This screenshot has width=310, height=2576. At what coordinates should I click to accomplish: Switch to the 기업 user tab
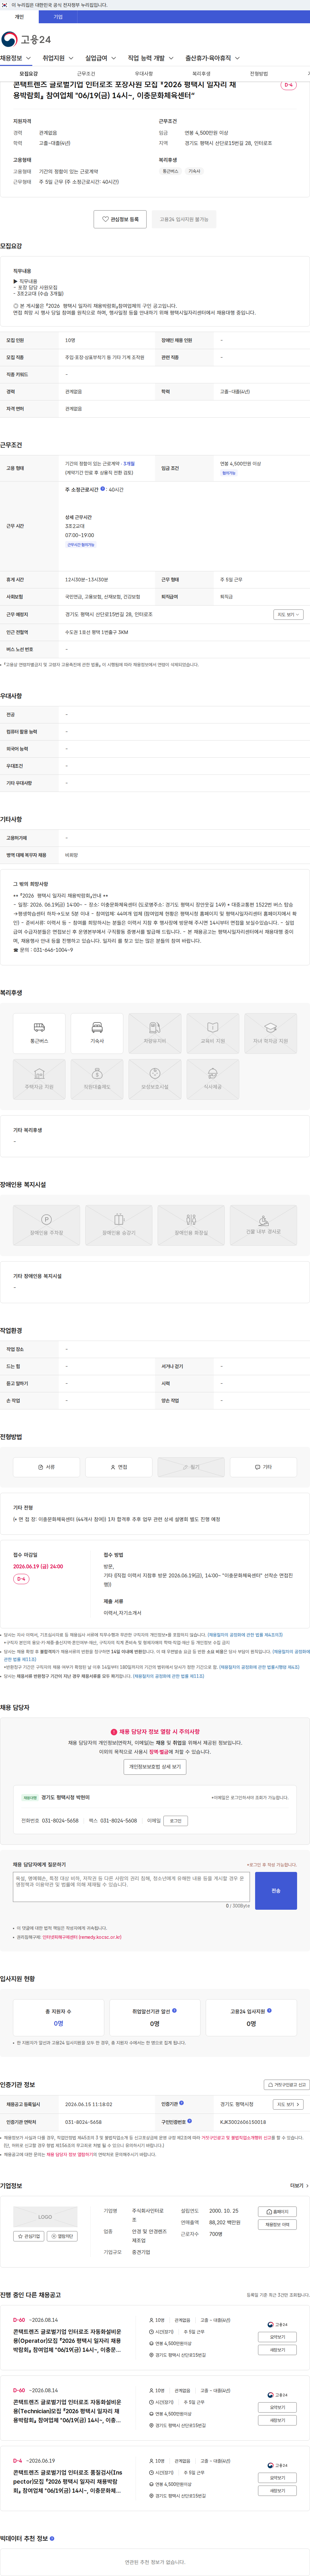[58, 17]
